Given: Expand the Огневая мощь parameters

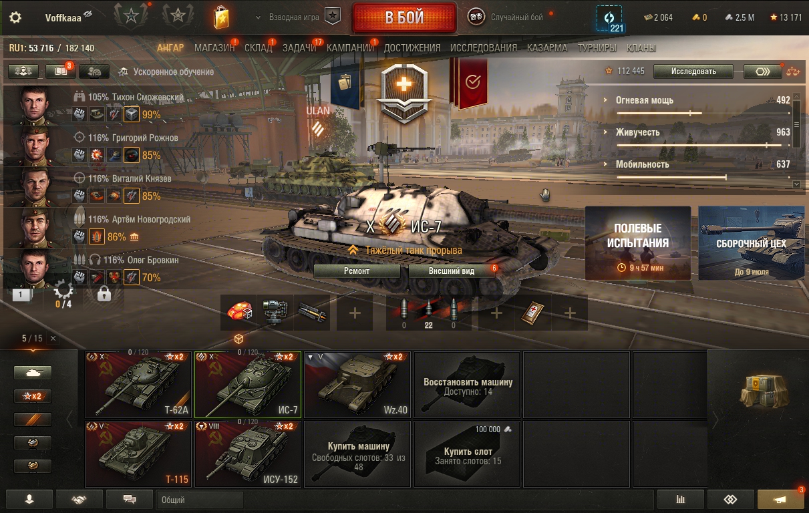Looking at the screenshot, I should click(x=644, y=100).
